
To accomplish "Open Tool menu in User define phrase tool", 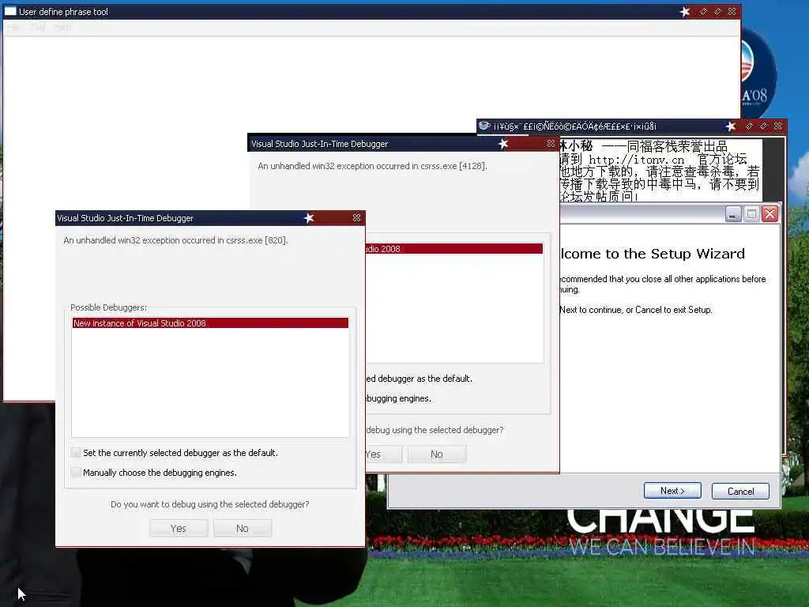I will coord(38,28).
